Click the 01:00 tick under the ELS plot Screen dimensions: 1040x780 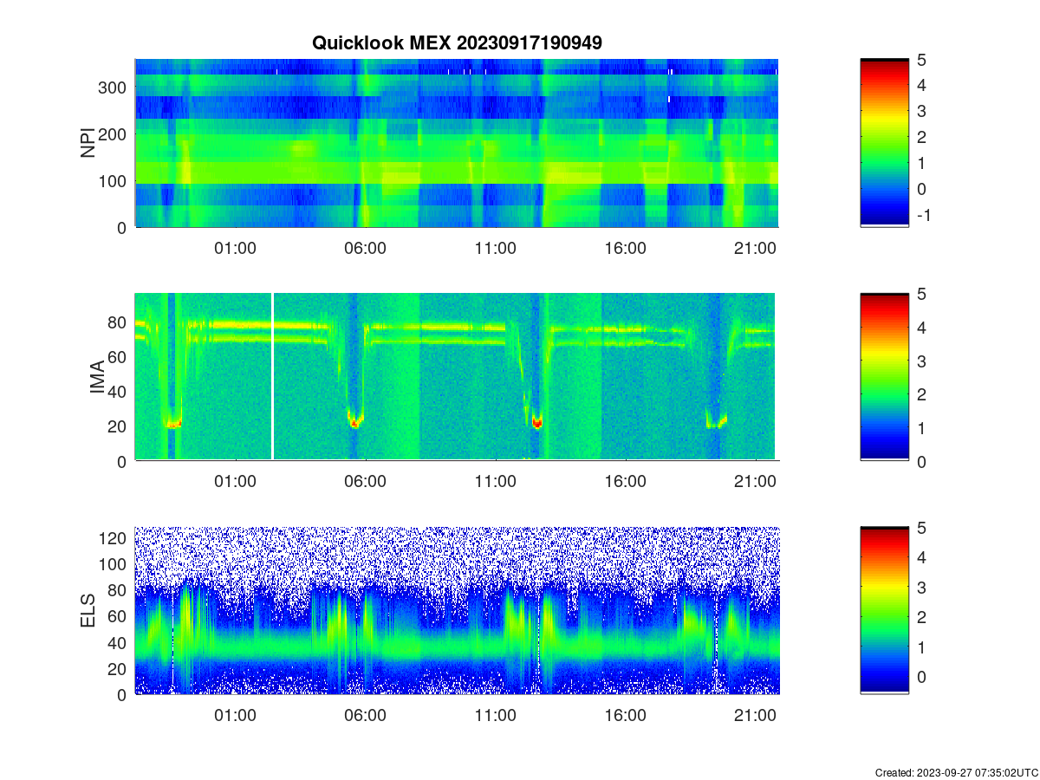click(x=235, y=716)
